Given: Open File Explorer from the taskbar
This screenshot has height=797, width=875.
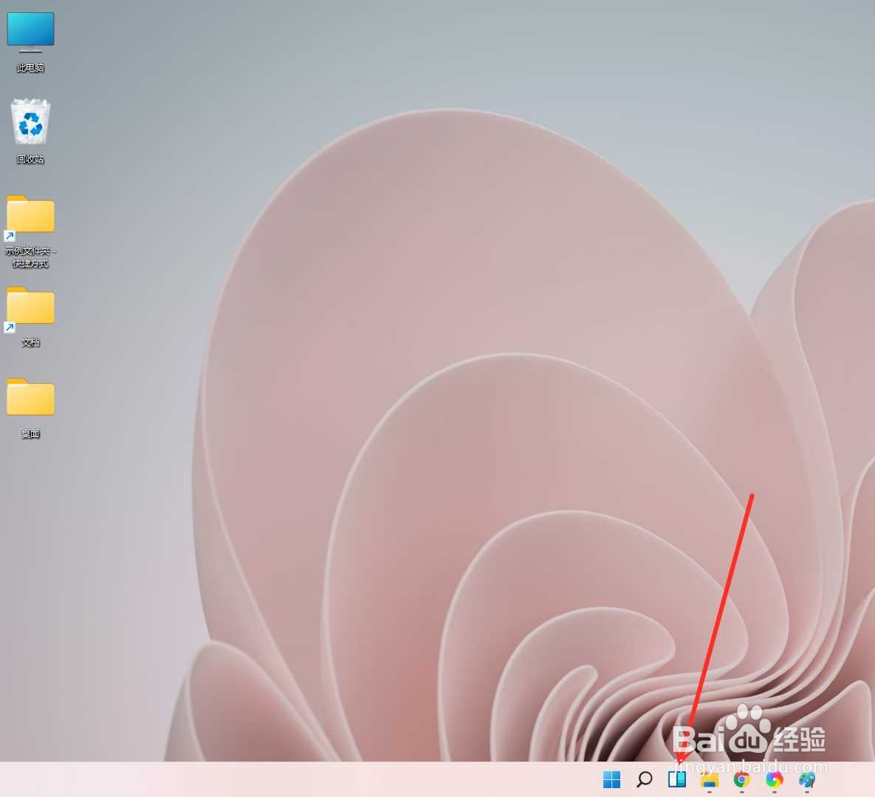Looking at the screenshot, I should [710, 779].
